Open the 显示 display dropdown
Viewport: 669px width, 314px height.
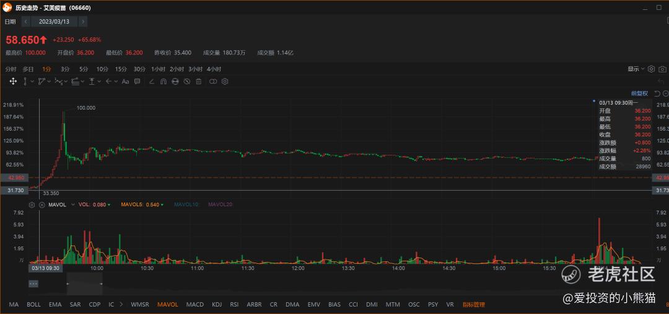636,69
